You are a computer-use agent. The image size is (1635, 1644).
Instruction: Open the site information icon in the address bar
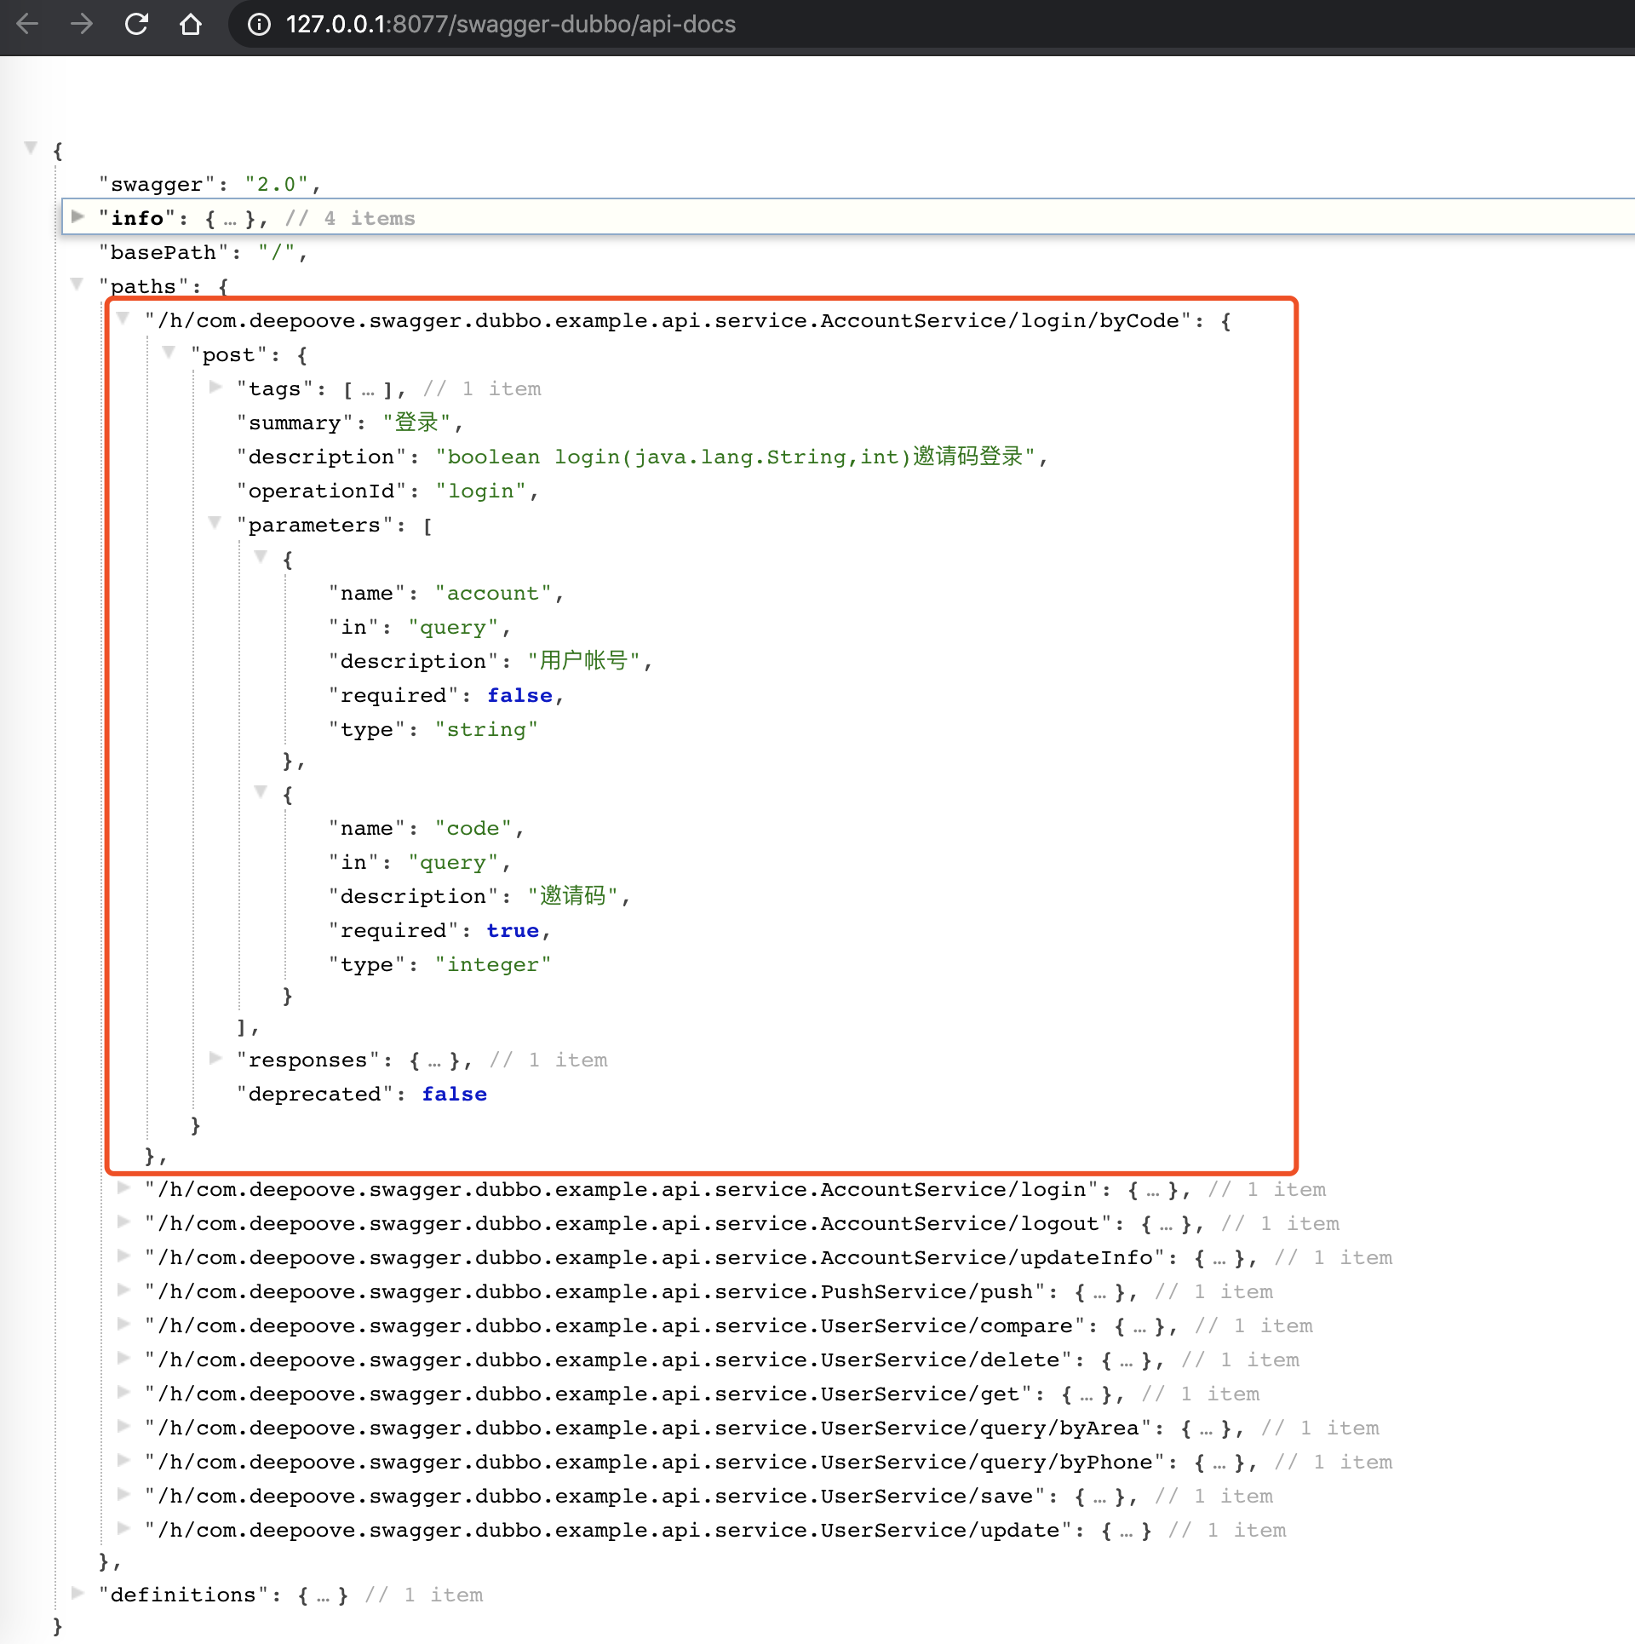click(x=258, y=25)
